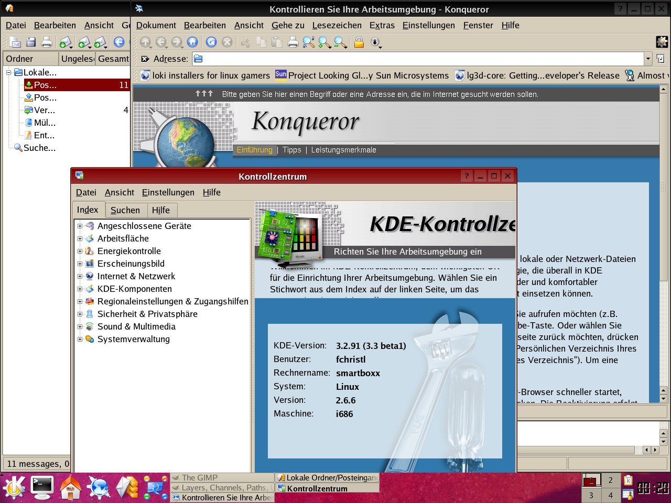This screenshot has width=671, height=503.
Task: Click the Up arrow in Konqueror toolbar
Action: (x=146, y=42)
